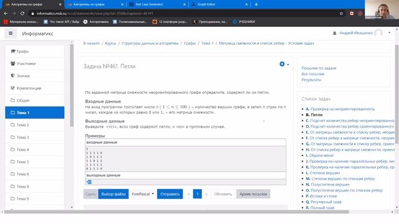Viewport: 399px width, 224px height.
Task: Click the browser forward arrow
Action: click(x=14, y=14)
